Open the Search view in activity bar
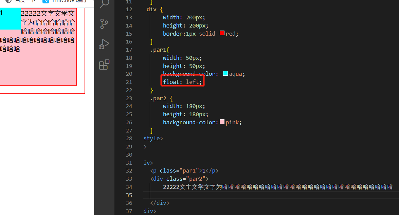The width and height of the screenshot is (399, 215). 104,3
